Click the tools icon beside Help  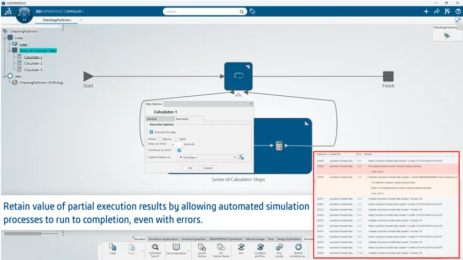pyautogui.click(x=447, y=11)
